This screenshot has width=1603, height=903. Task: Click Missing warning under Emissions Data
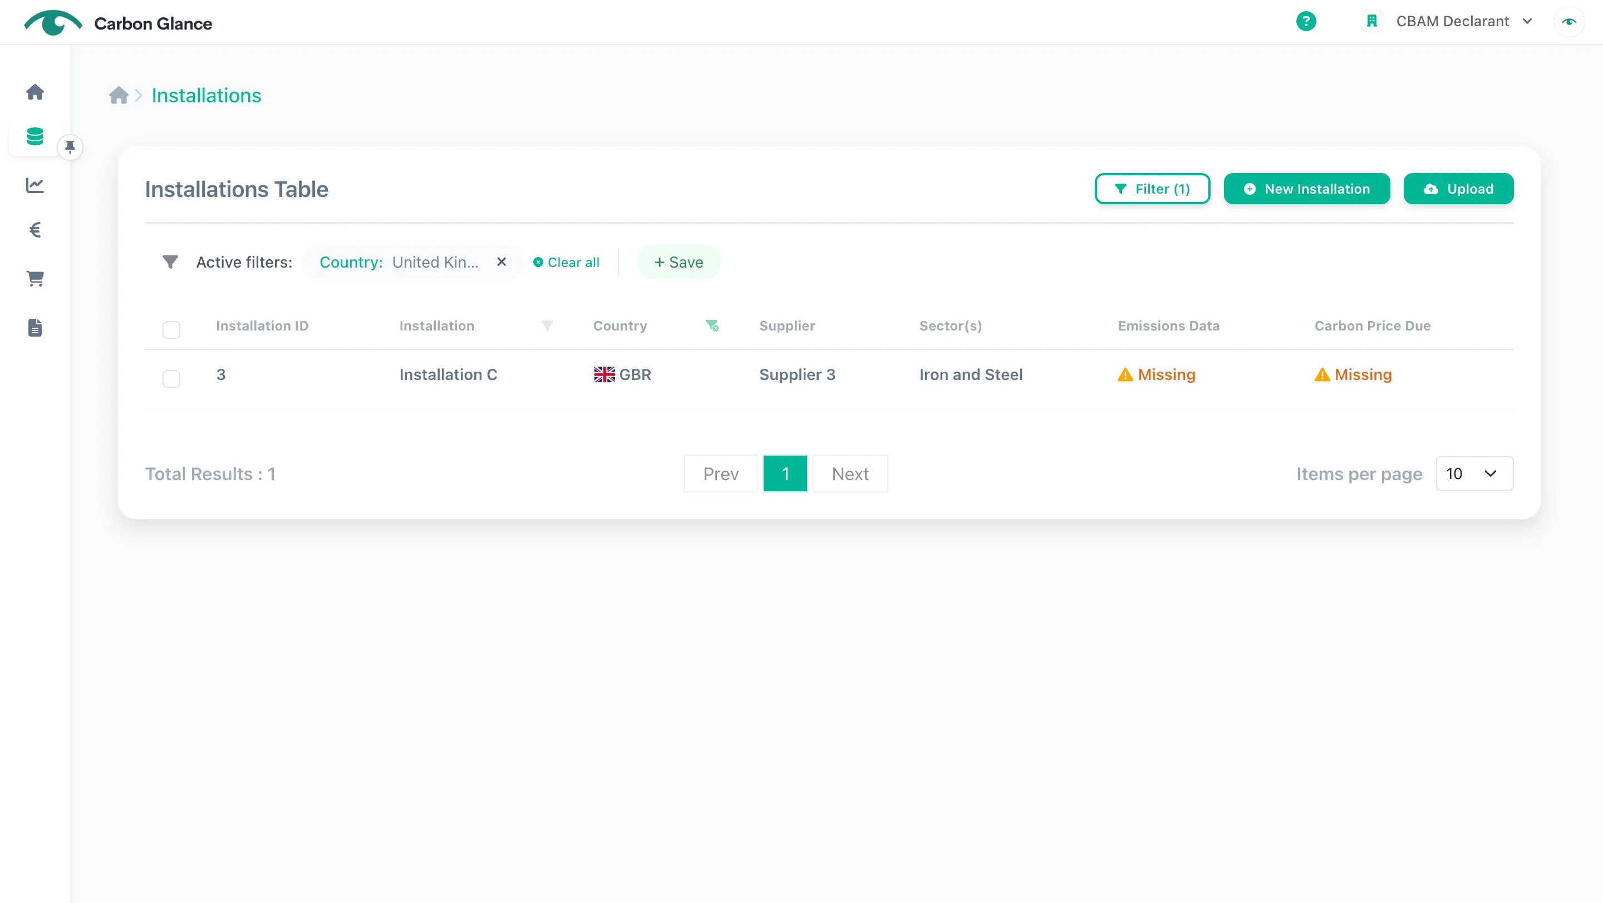tap(1156, 375)
